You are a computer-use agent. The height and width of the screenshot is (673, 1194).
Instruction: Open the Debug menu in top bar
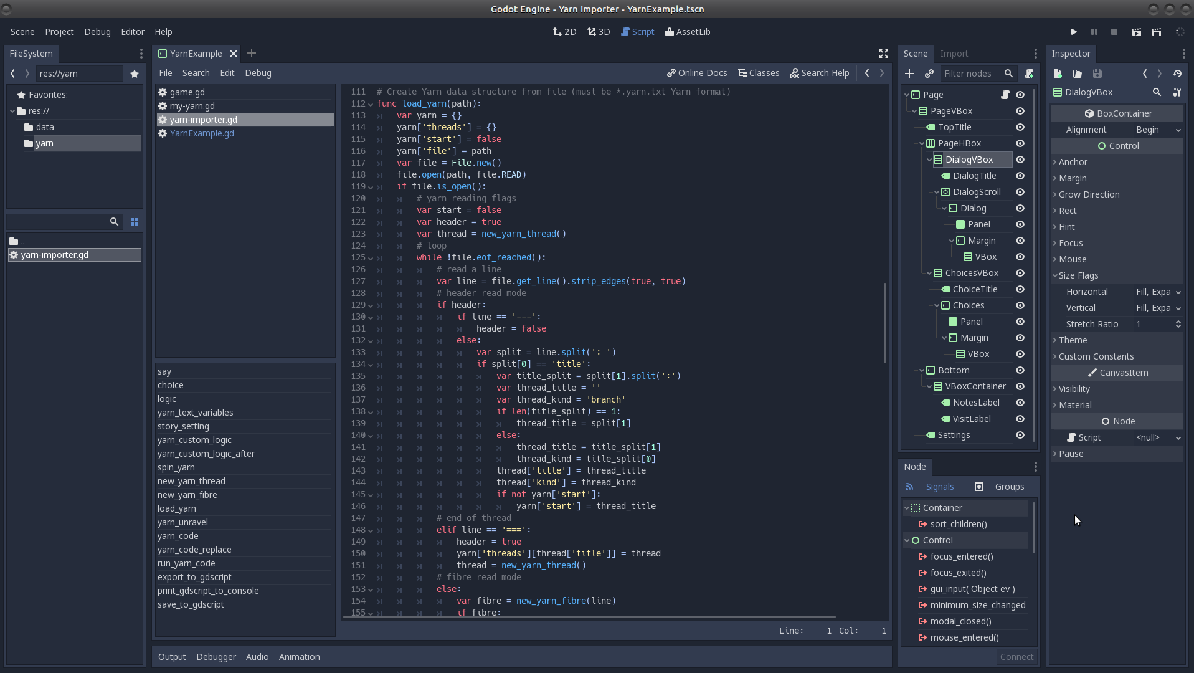97,32
